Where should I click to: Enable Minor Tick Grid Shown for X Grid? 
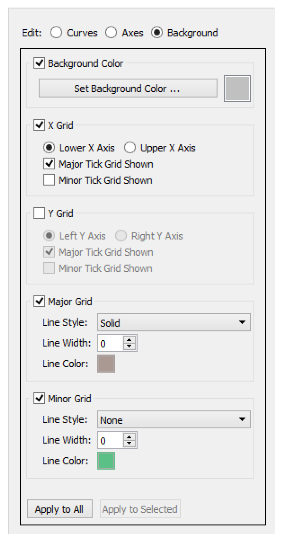click(49, 180)
